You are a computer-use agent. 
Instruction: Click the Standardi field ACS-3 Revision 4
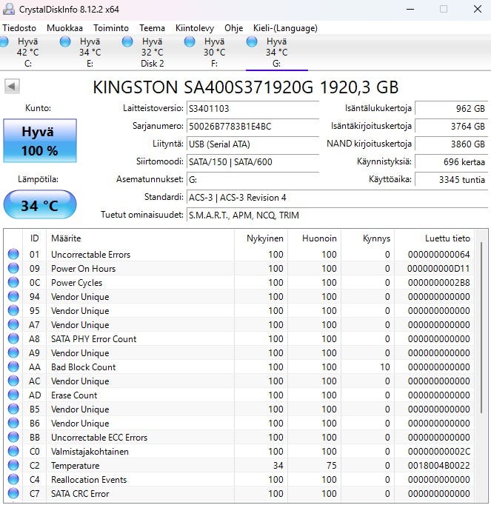tap(337, 197)
